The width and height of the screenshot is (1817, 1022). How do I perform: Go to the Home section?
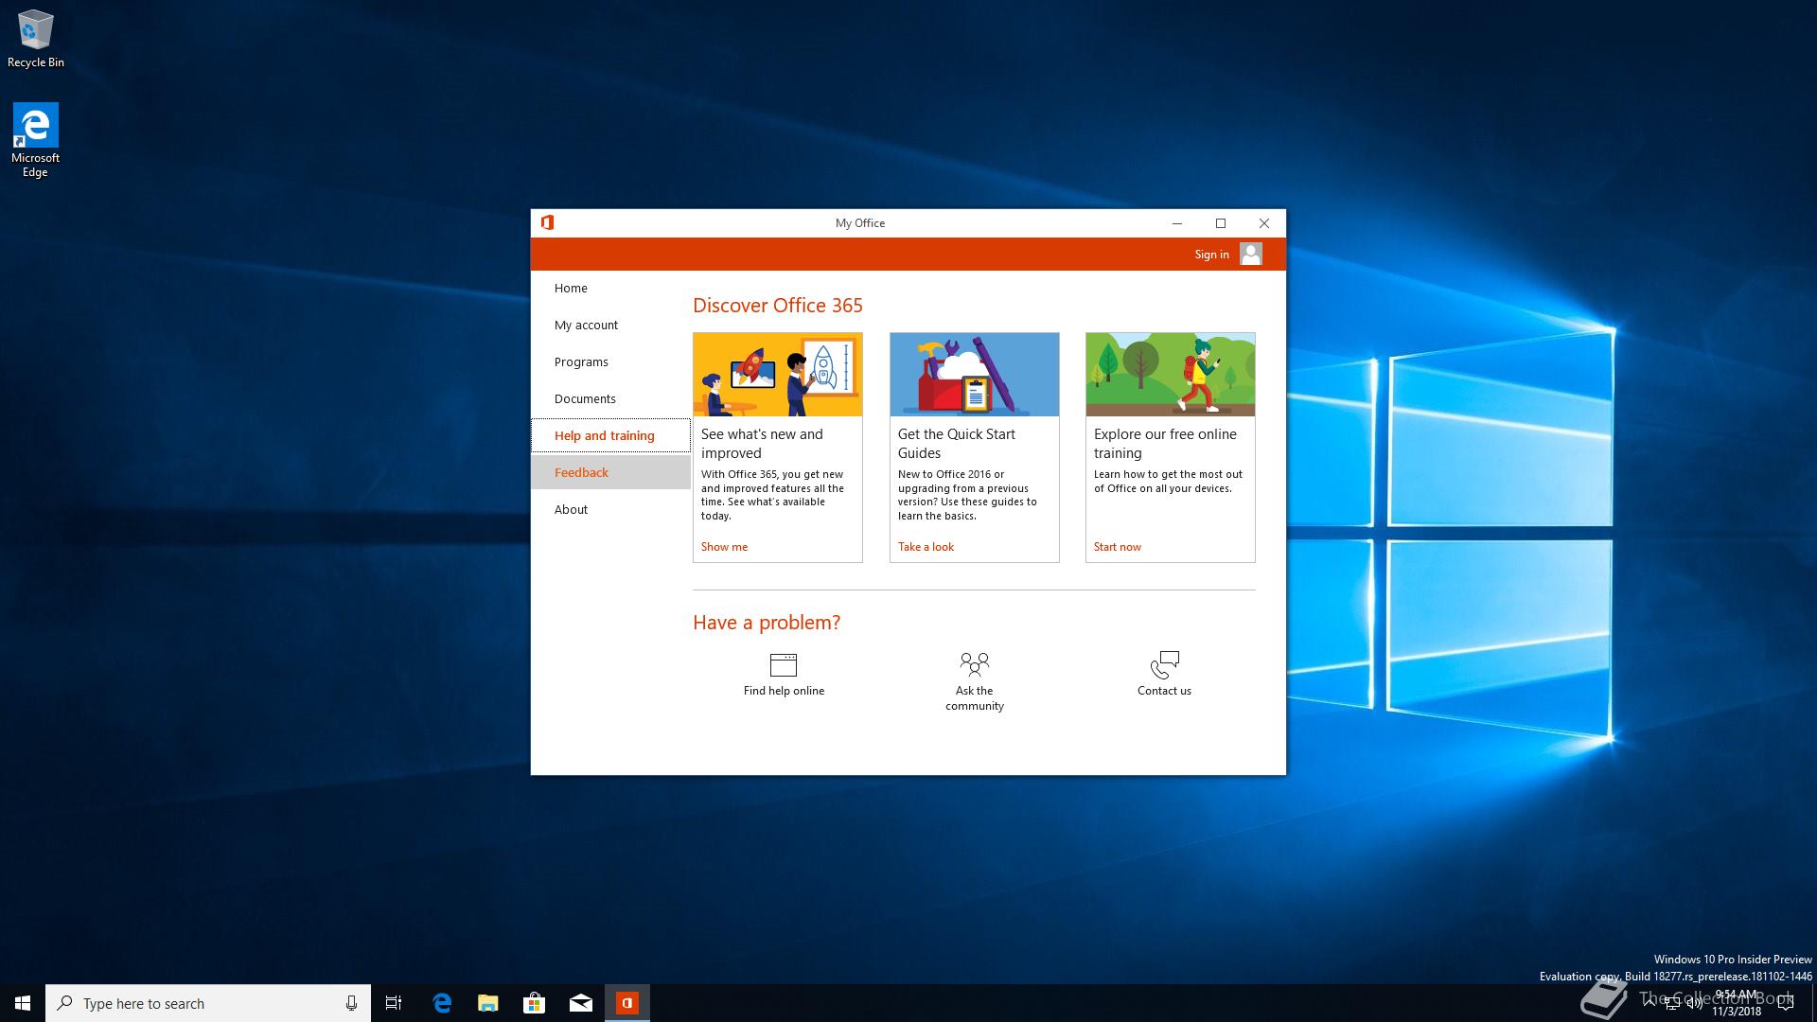[571, 289]
